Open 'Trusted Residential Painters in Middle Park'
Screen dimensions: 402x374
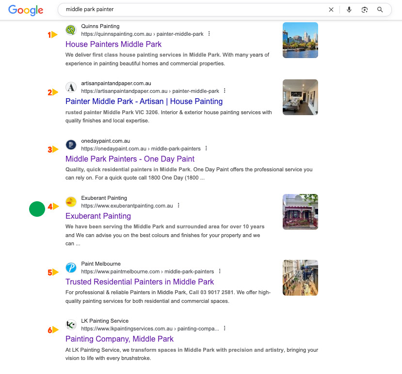(x=140, y=282)
